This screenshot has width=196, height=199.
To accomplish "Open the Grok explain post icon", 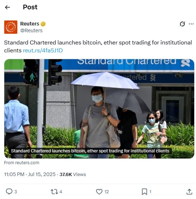I will click(182, 24).
